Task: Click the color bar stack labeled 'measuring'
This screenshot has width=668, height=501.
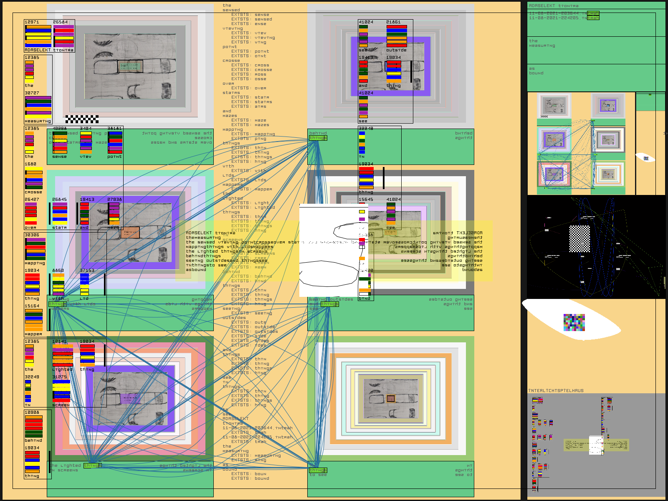Action: (38, 107)
